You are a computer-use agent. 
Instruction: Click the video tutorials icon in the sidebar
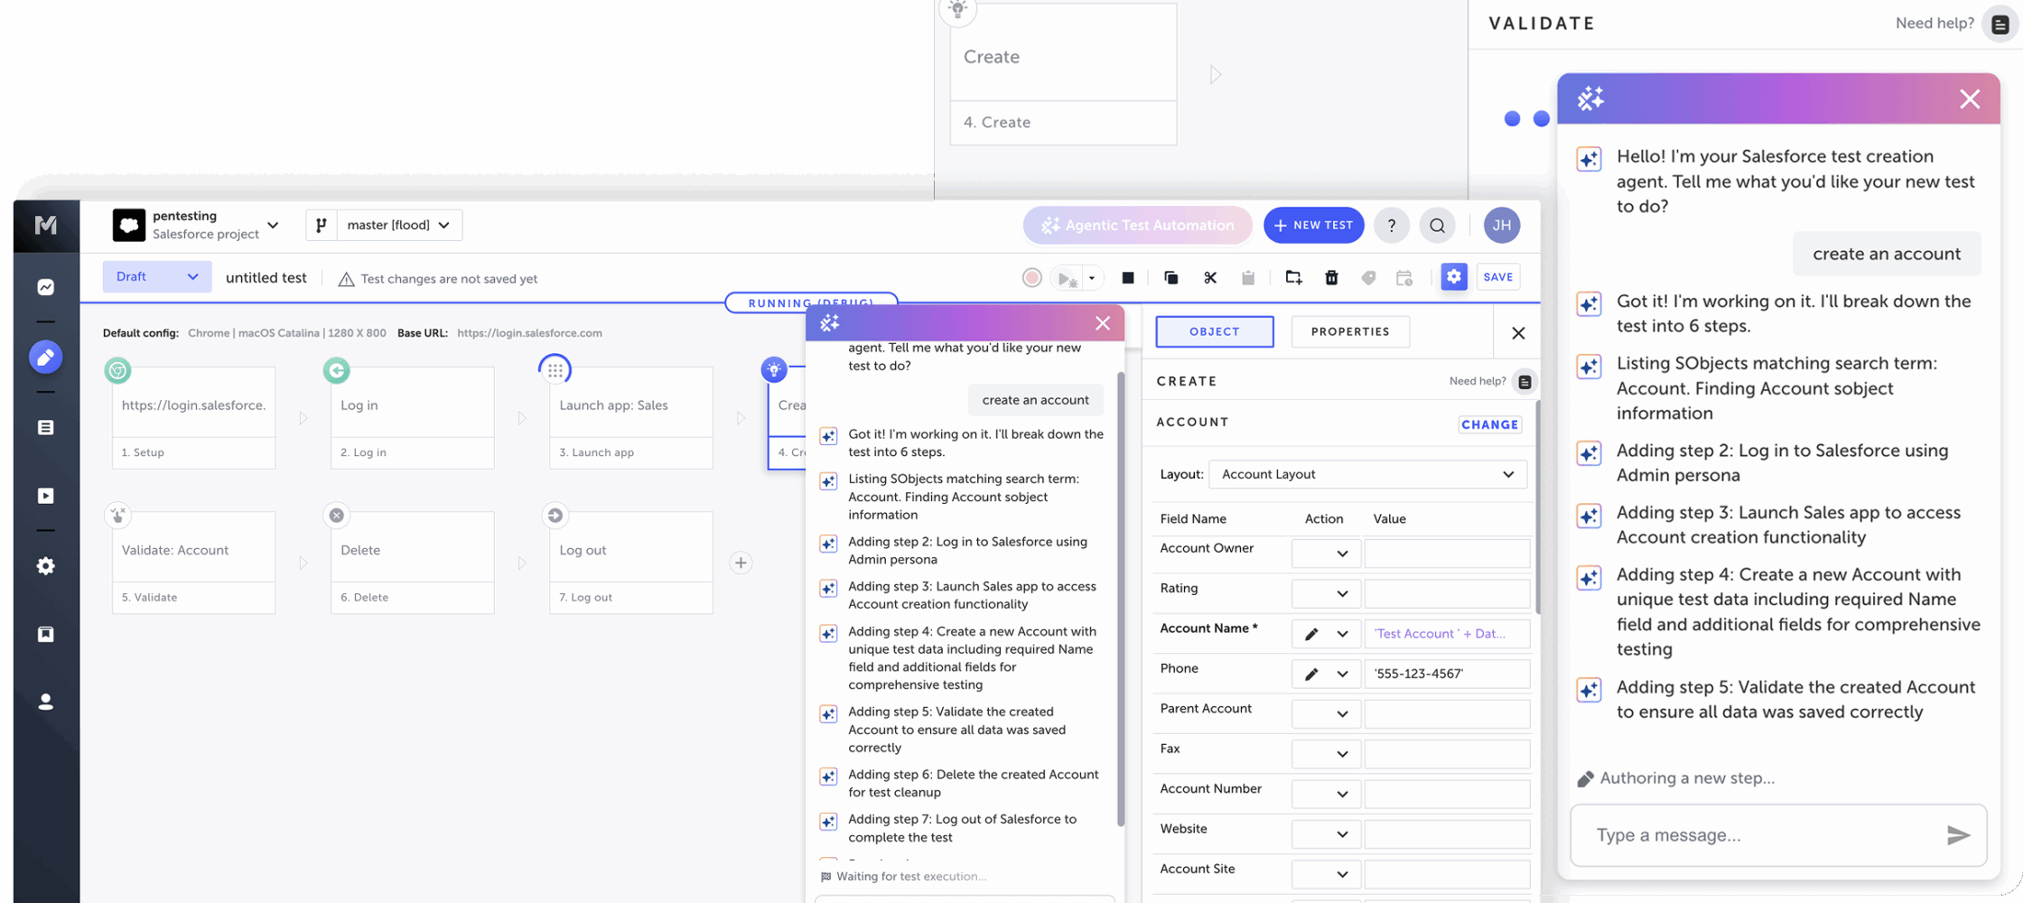[x=45, y=495]
